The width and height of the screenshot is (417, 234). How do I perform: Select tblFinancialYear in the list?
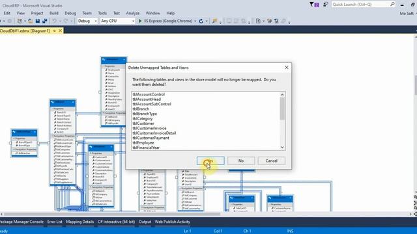click(146, 148)
